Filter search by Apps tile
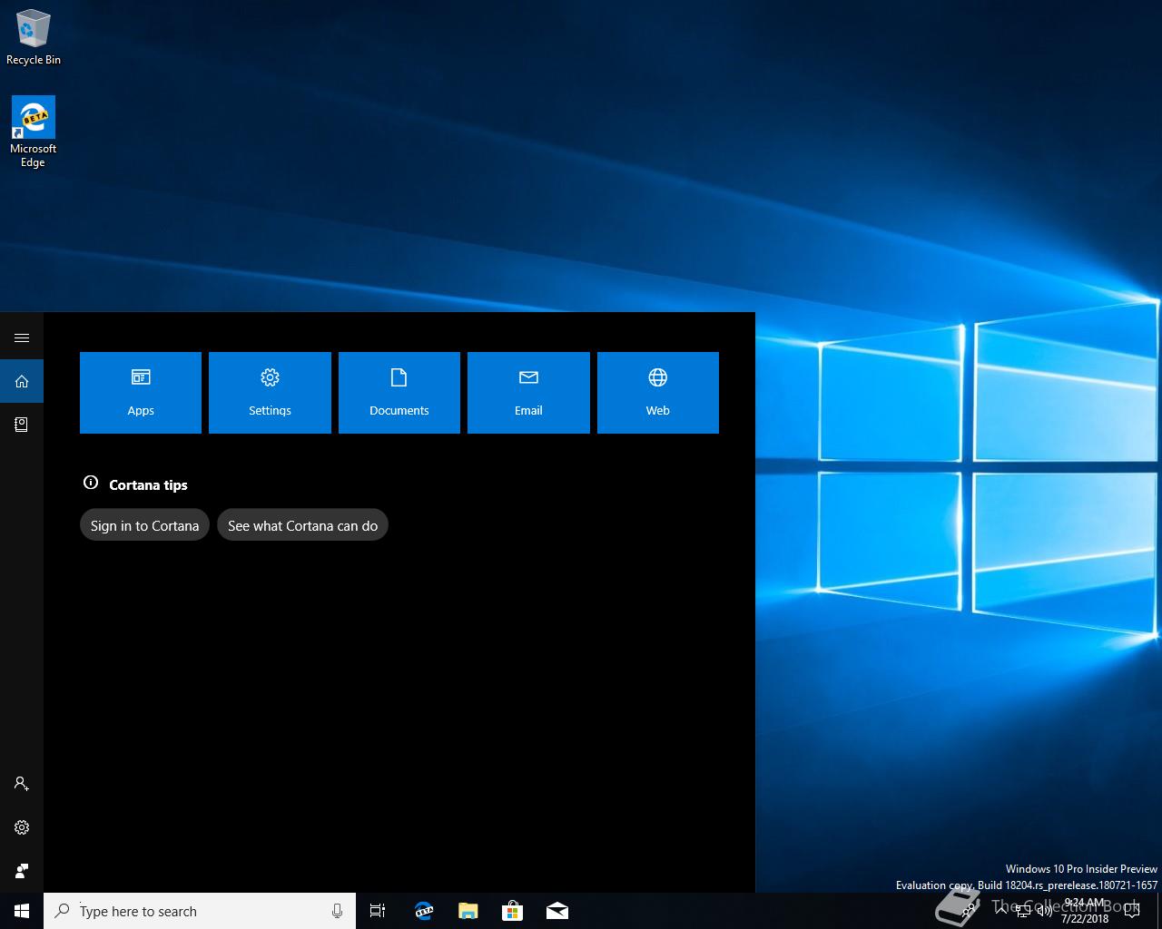The width and height of the screenshot is (1162, 929). 141,393
